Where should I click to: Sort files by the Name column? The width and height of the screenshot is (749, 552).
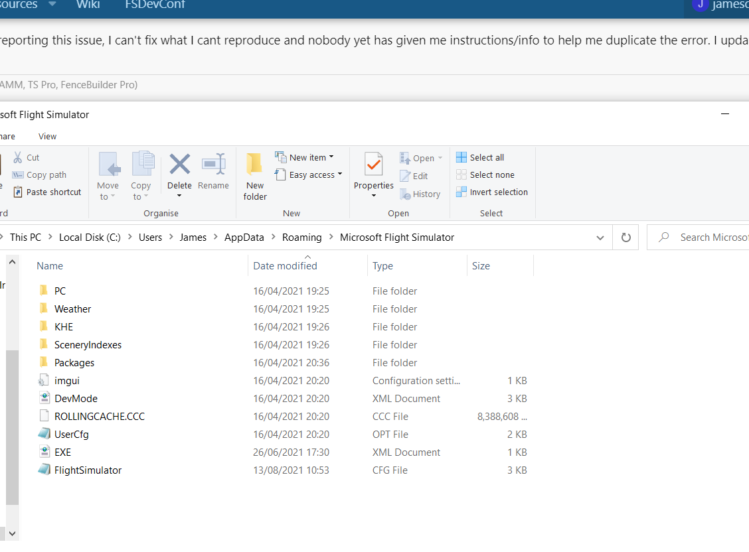(x=50, y=266)
